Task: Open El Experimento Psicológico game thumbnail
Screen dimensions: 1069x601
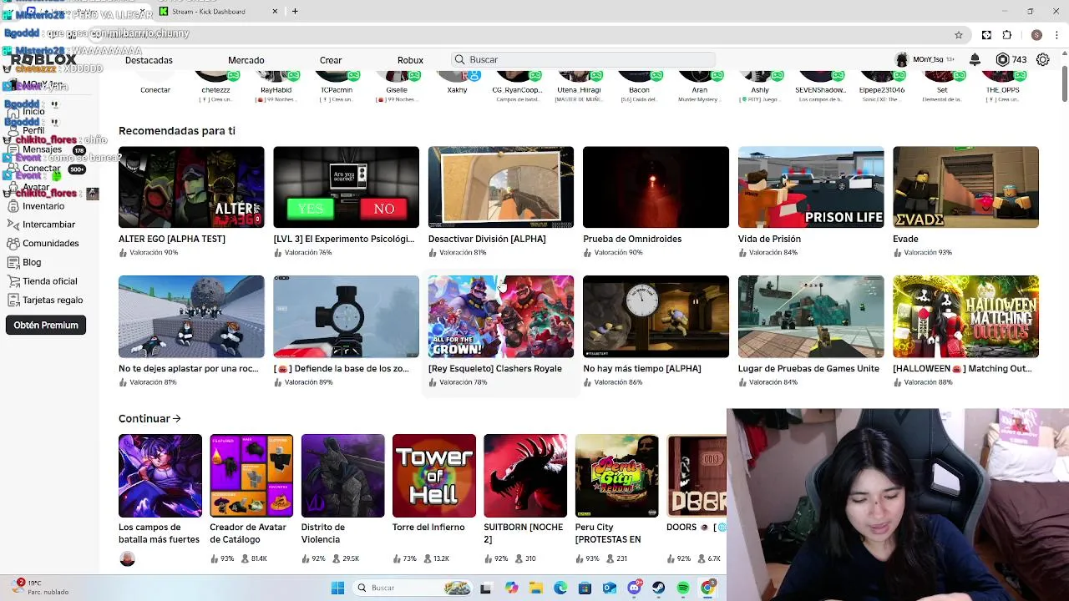Action: pos(346,187)
